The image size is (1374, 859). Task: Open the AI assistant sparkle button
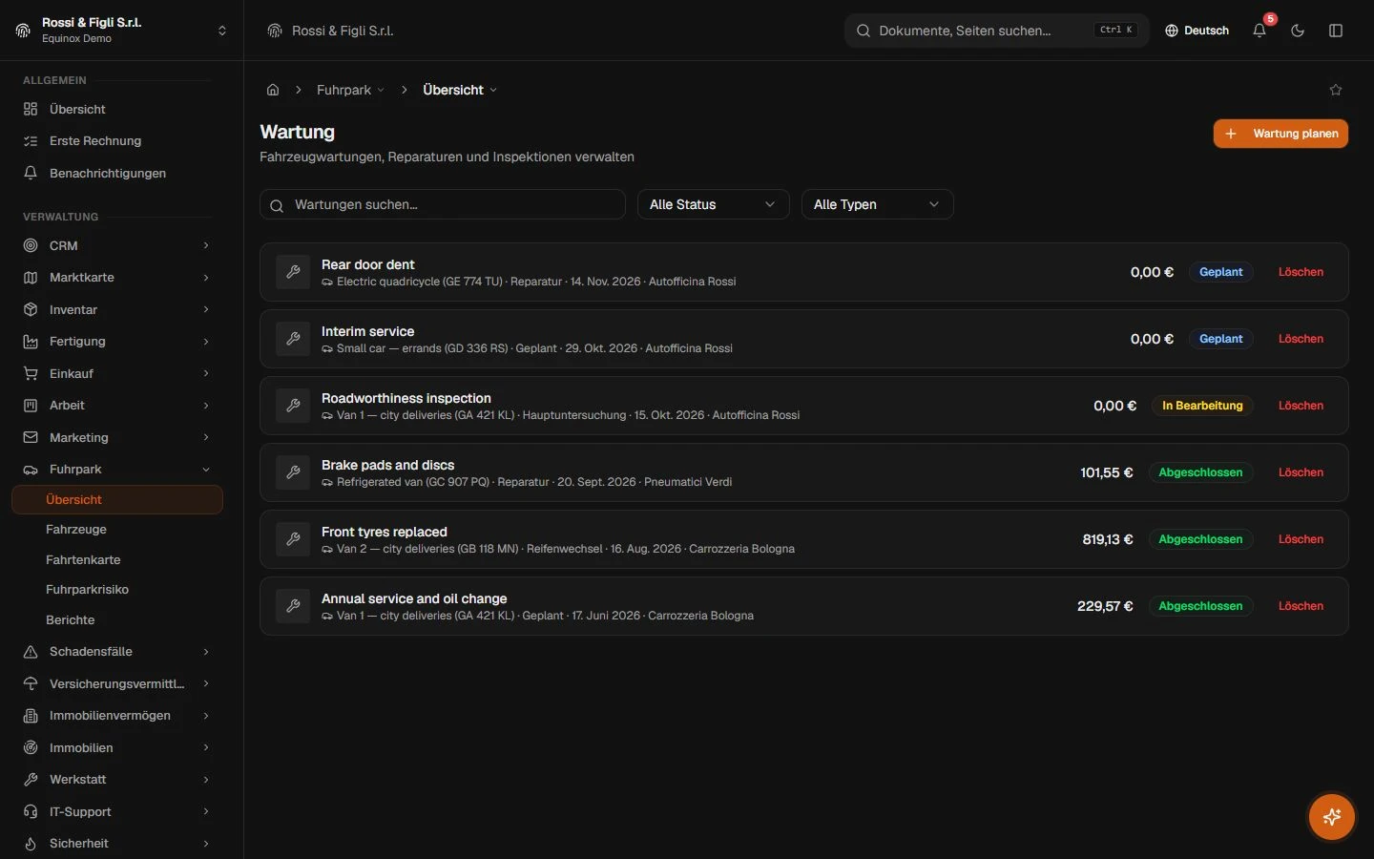1332,817
